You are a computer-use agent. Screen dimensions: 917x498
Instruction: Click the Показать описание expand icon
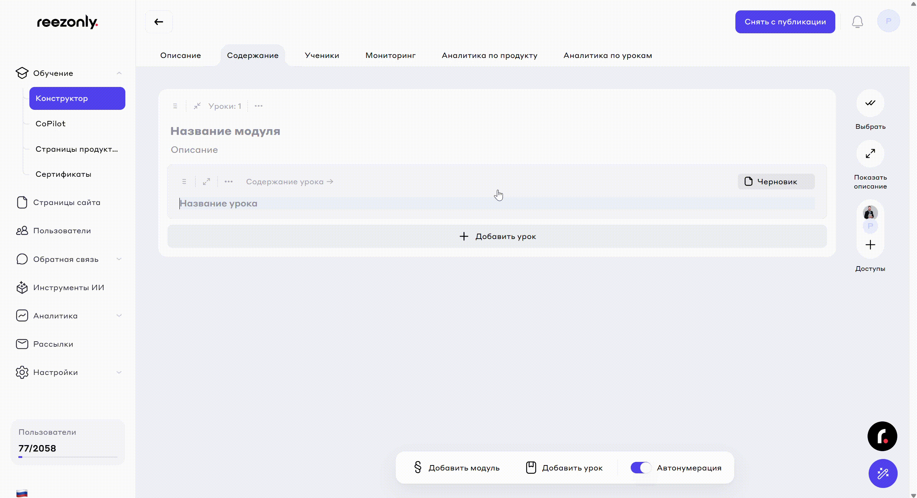[x=870, y=154]
